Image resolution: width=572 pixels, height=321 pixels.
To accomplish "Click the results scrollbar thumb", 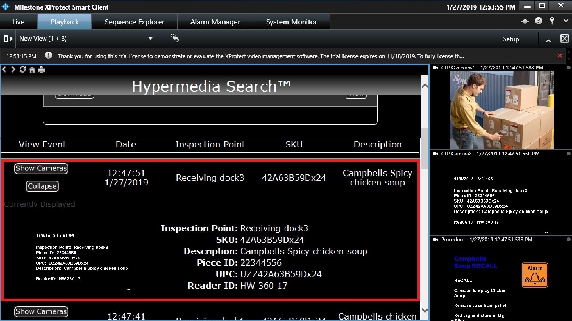I will [x=425, y=148].
